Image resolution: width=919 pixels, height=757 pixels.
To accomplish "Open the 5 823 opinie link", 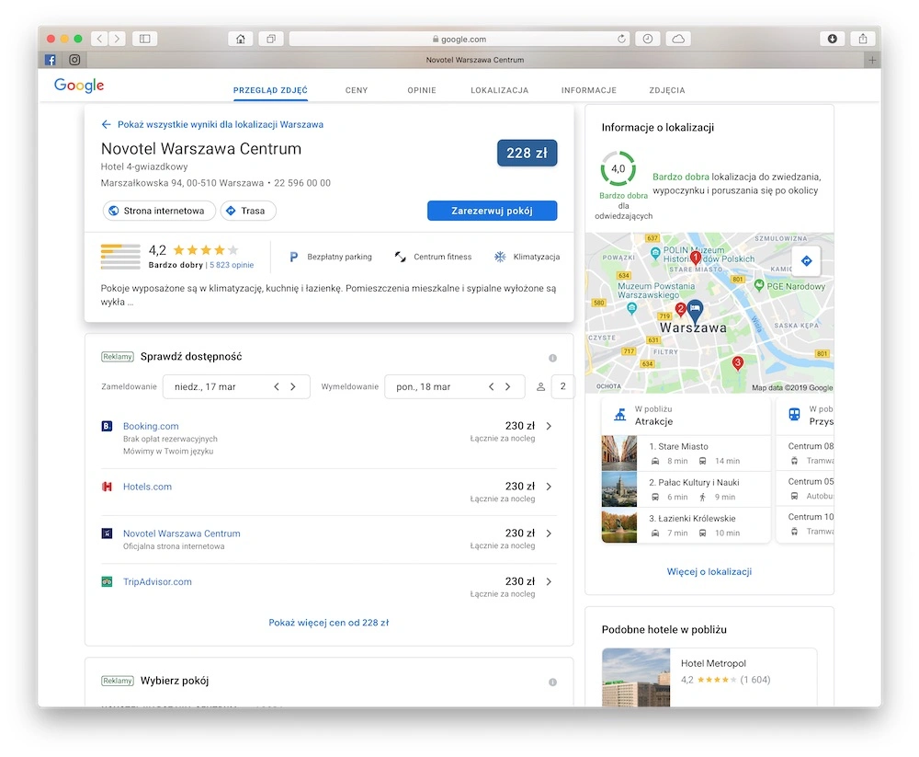I will 232,265.
